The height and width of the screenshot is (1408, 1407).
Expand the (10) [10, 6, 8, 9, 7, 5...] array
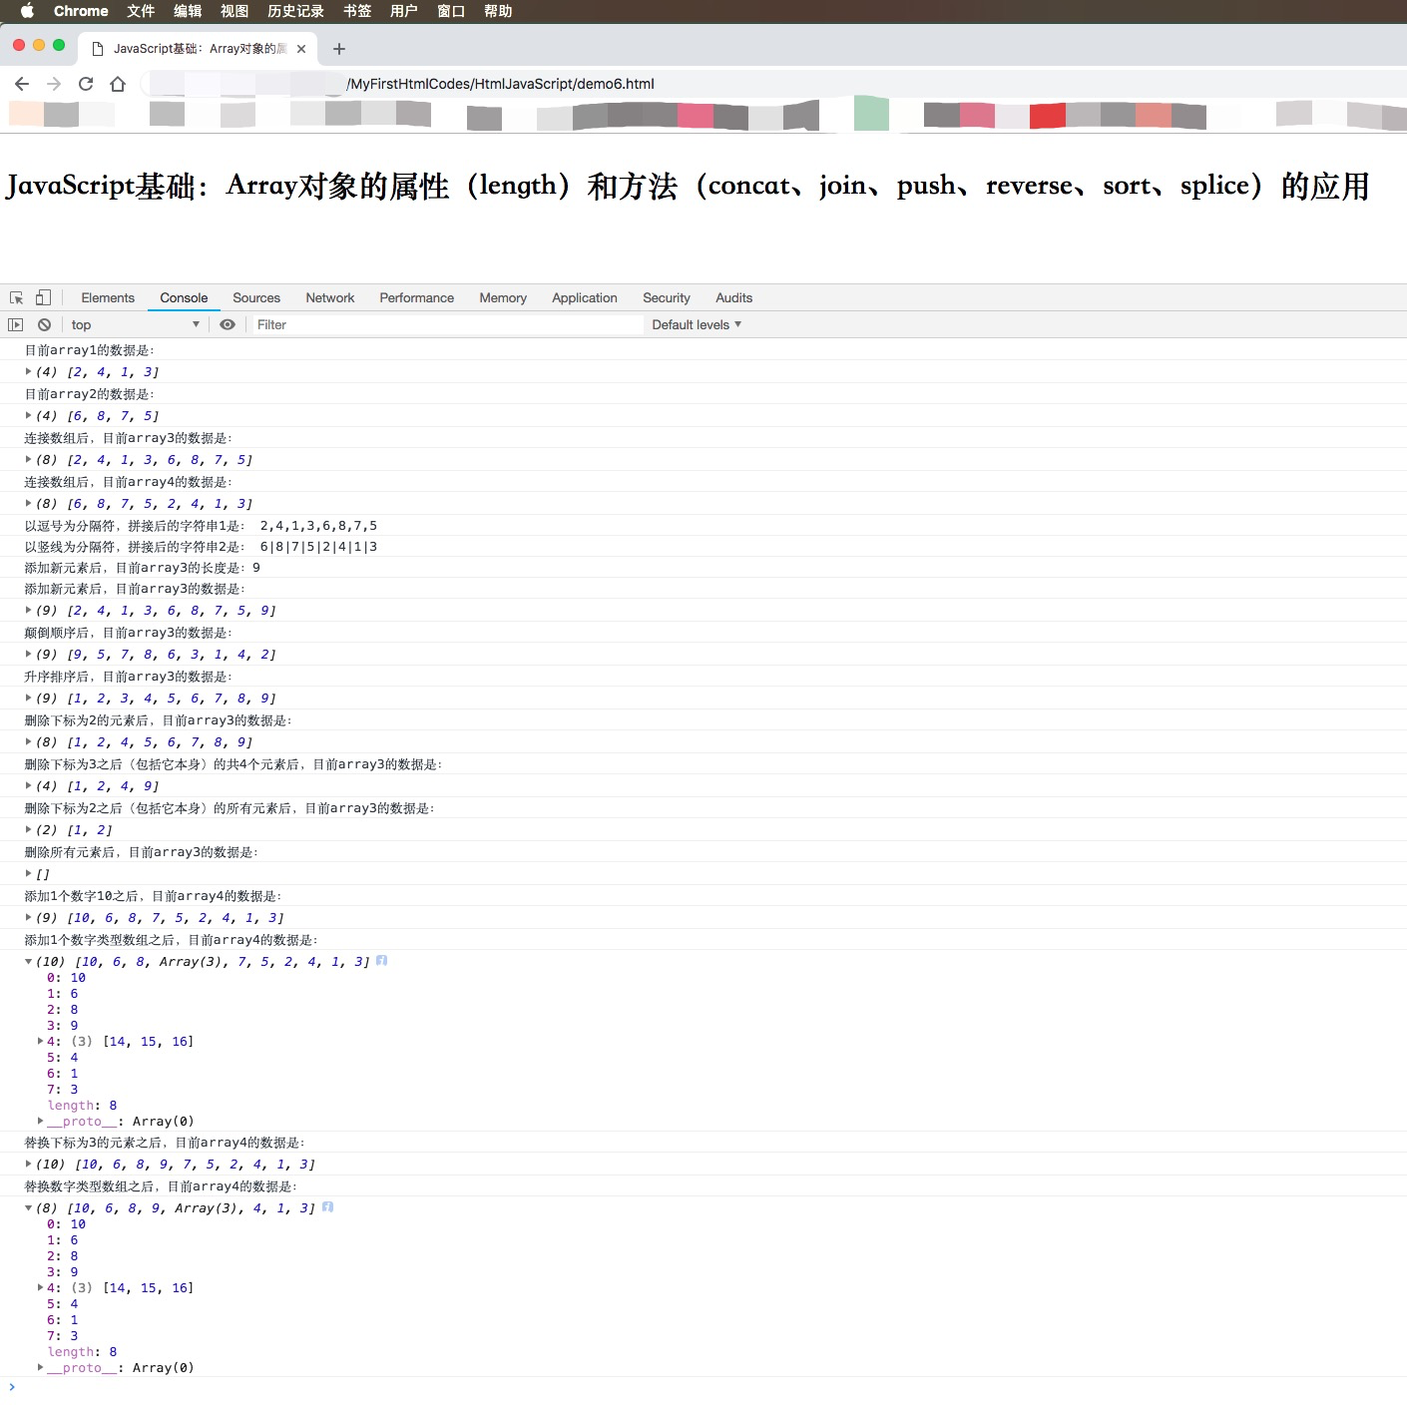[28, 1164]
